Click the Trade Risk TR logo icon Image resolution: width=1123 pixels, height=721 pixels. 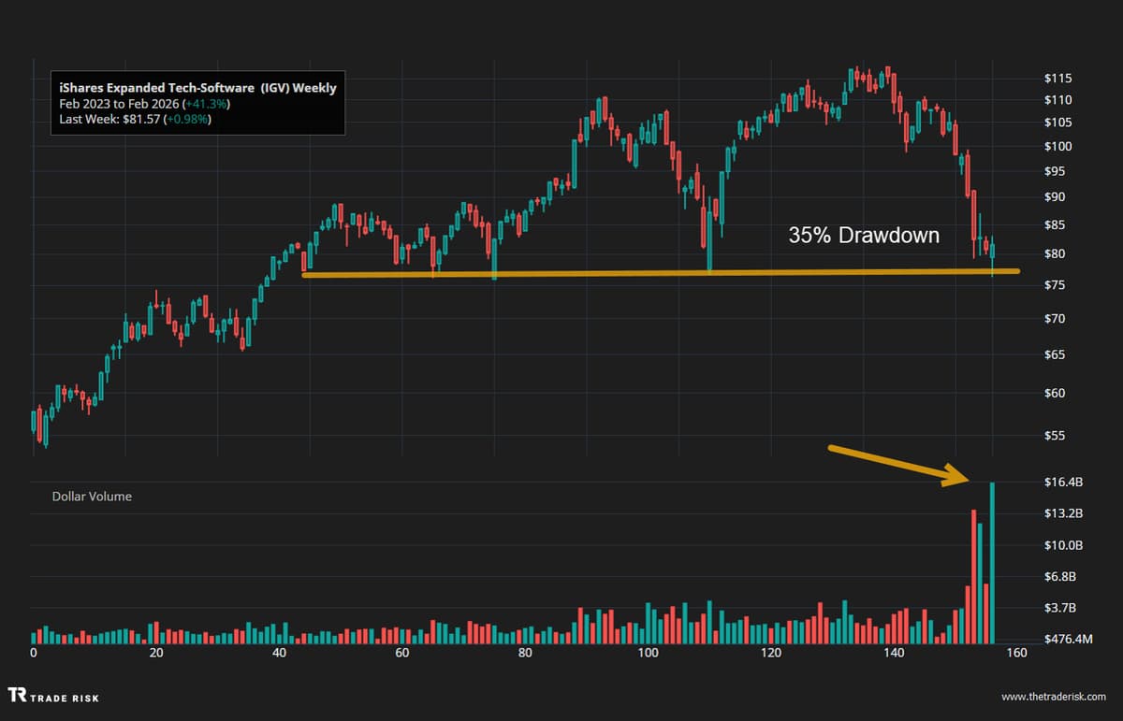18,696
